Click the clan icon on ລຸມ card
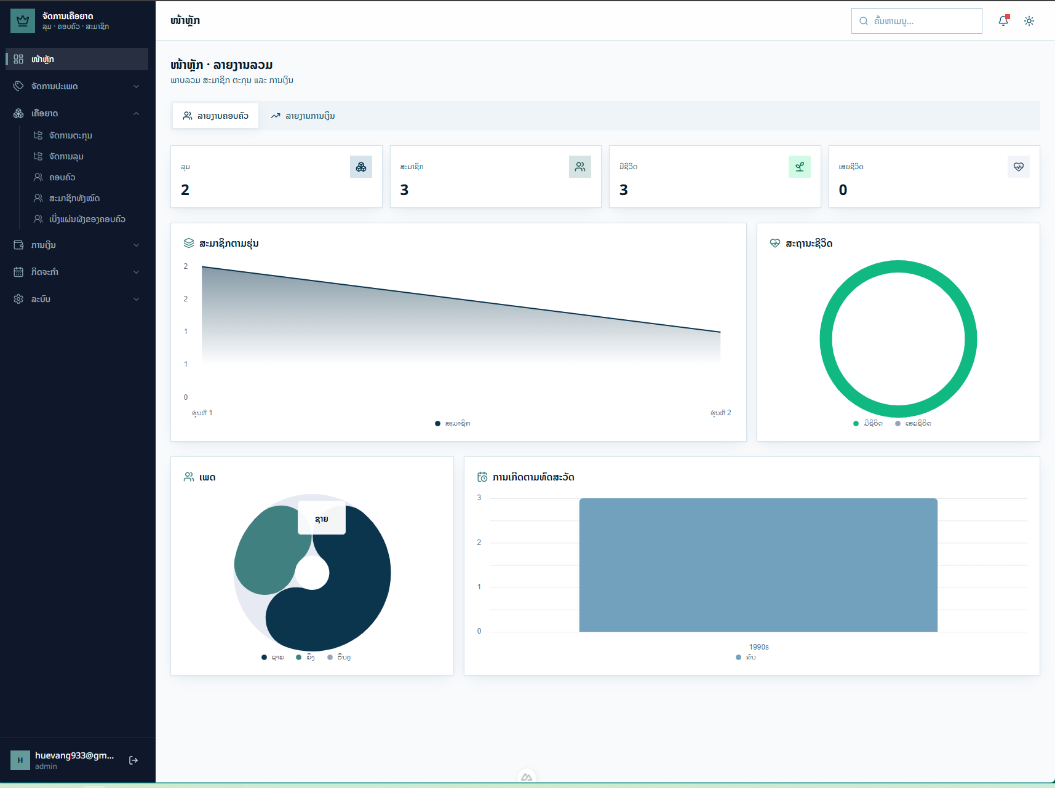This screenshot has width=1055, height=788. pyautogui.click(x=361, y=167)
